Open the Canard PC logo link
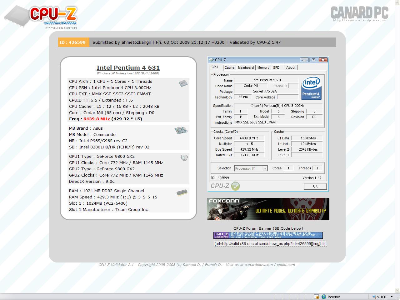 coord(360,14)
